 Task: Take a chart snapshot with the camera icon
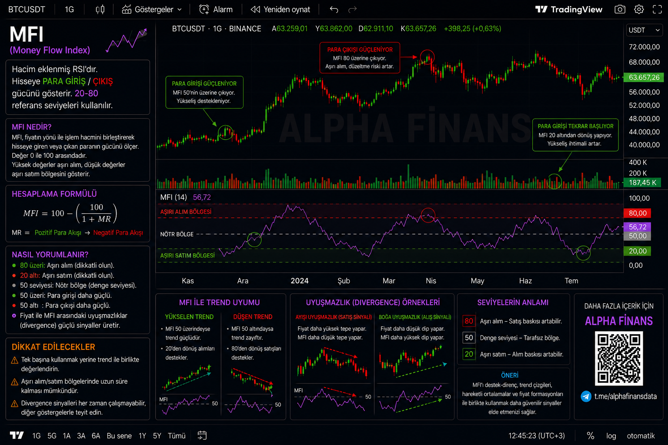pos(620,10)
